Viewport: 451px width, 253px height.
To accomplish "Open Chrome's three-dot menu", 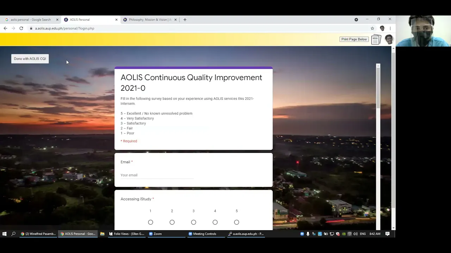I will [390, 28].
